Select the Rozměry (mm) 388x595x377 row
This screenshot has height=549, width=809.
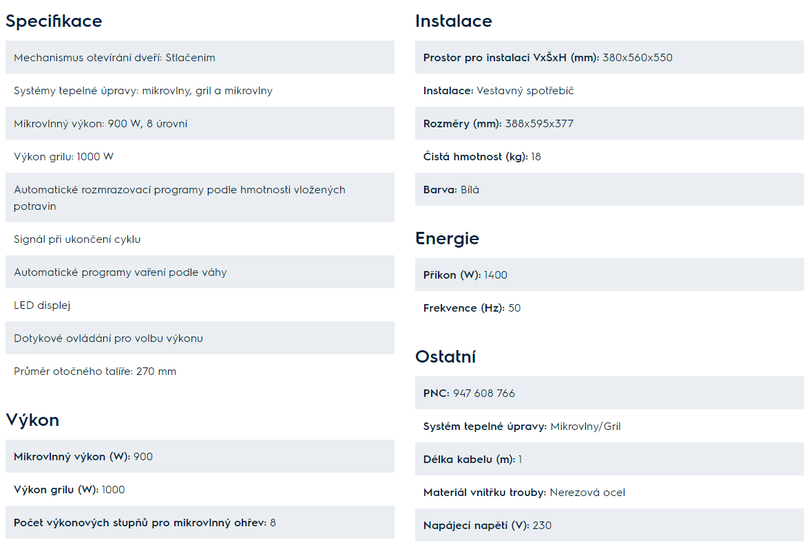click(x=609, y=123)
